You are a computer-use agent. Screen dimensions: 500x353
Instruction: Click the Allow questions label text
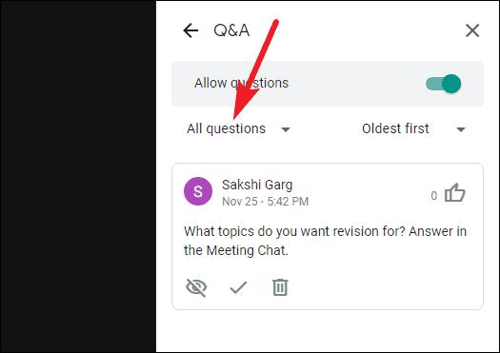(241, 83)
